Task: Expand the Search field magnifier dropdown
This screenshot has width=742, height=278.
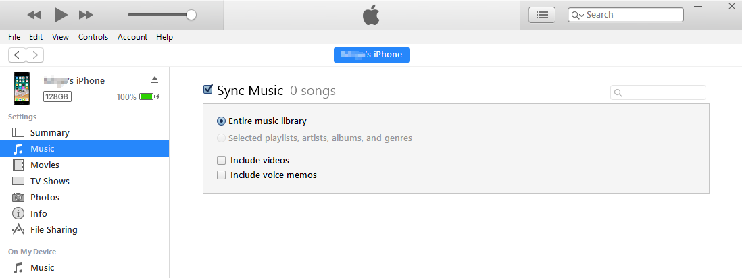Action: tap(577, 15)
